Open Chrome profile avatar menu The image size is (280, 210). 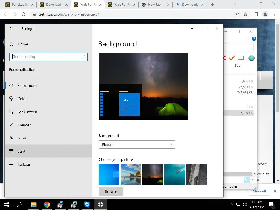pyautogui.click(x=265, y=14)
